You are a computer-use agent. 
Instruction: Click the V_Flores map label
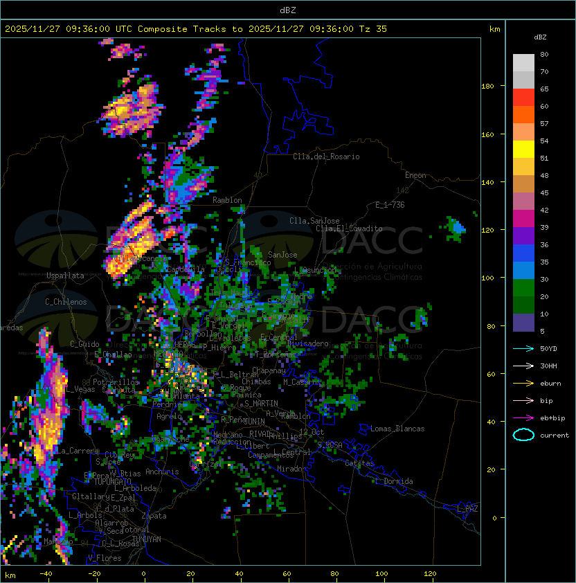[x=105, y=558]
